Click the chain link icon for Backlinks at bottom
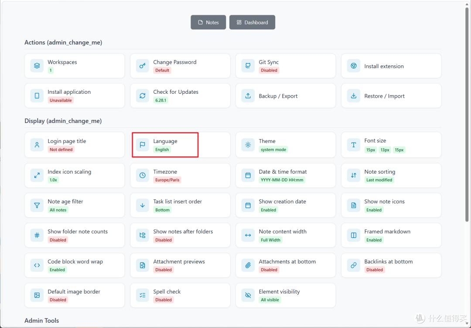Screen dimensions: 471x328 pos(354,265)
